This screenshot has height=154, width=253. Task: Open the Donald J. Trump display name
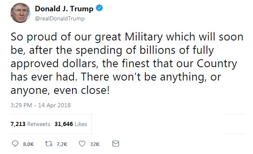[x=64, y=9]
